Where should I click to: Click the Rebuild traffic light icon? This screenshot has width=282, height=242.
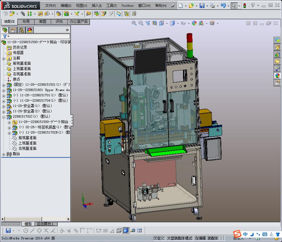(x=244, y=6)
